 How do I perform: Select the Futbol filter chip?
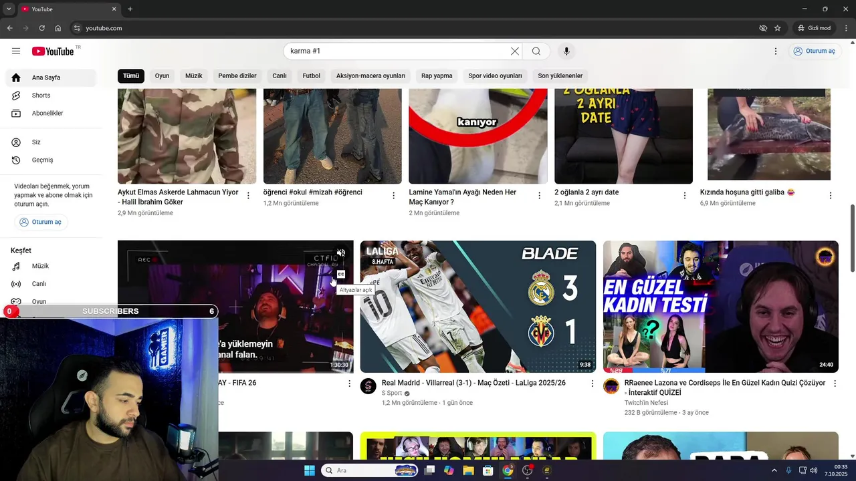312,76
